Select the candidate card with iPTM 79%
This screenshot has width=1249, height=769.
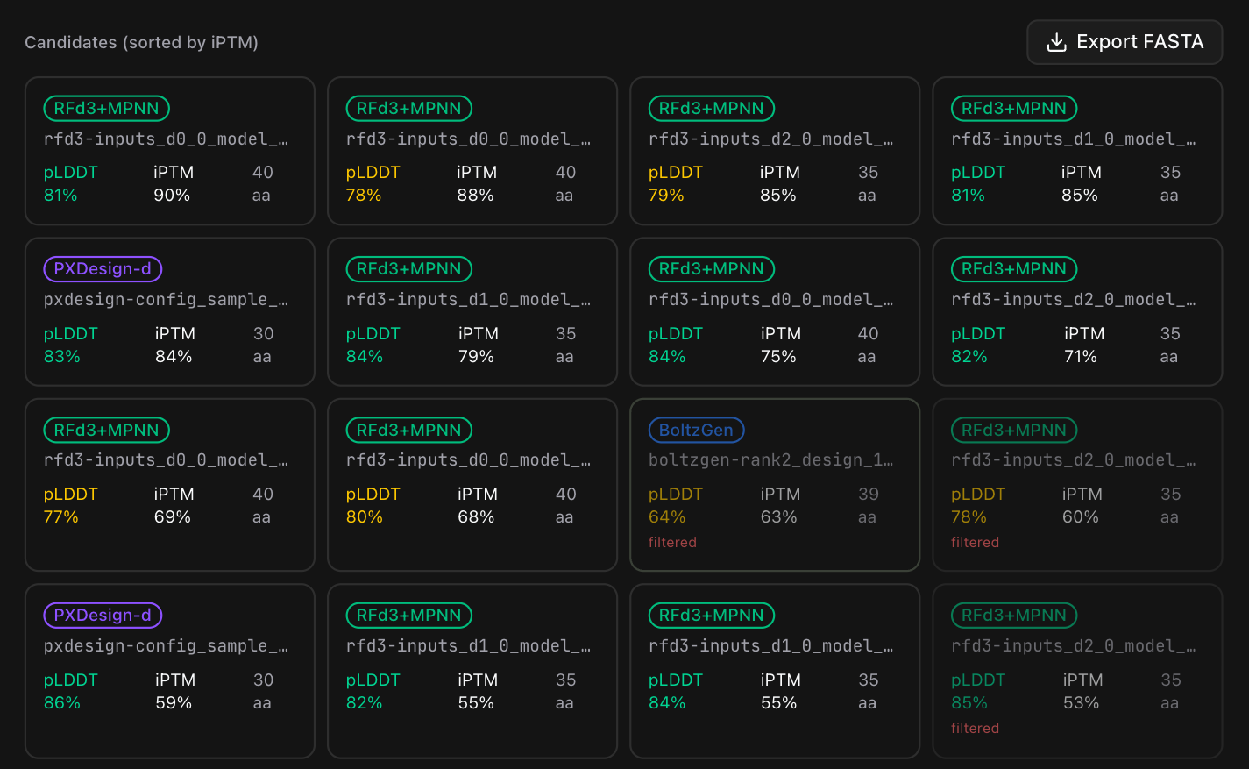pyautogui.click(x=472, y=311)
